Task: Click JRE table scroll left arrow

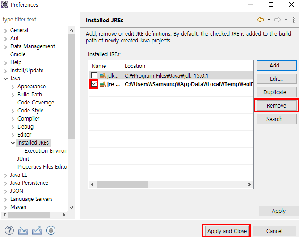Action: click(x=93, y=184)
